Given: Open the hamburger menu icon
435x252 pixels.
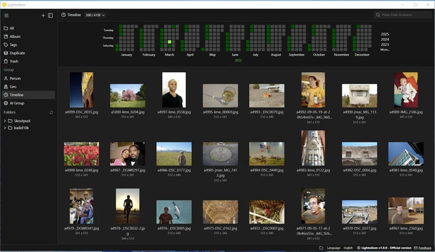Looking at the screenshot, I should [x=6, y=16].
